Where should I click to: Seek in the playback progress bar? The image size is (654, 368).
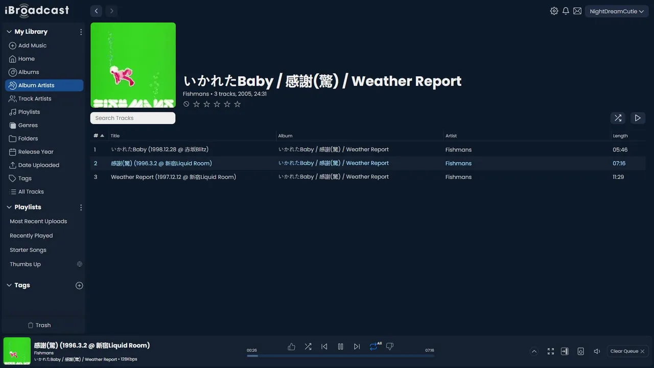point(341,356)
